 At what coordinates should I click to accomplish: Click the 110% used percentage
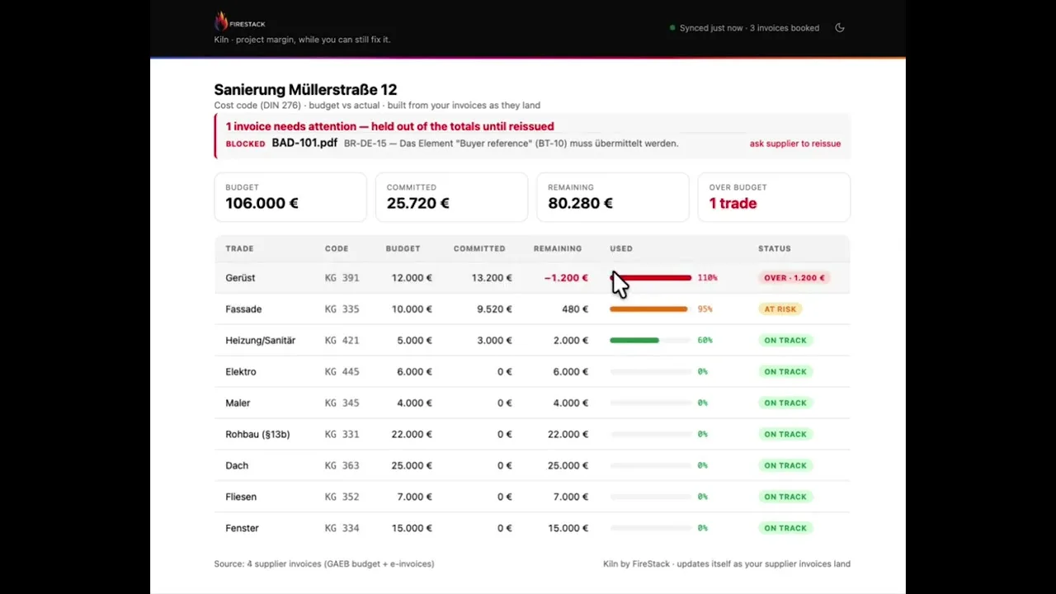(707, 278)
